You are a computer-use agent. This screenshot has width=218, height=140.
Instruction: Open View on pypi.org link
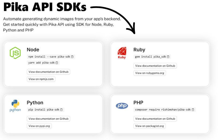pyautogui.click(x=39, y=126)
